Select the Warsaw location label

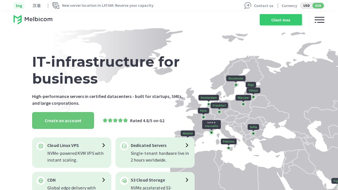pos(243,98)
